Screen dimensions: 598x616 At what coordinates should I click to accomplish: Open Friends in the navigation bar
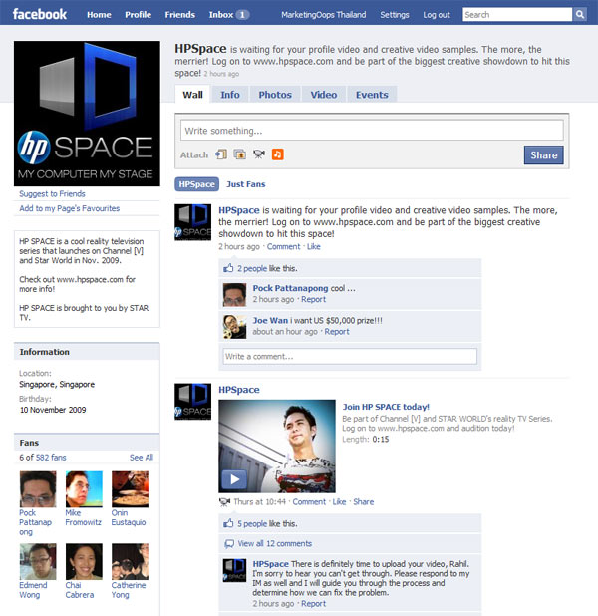[180, 15]
